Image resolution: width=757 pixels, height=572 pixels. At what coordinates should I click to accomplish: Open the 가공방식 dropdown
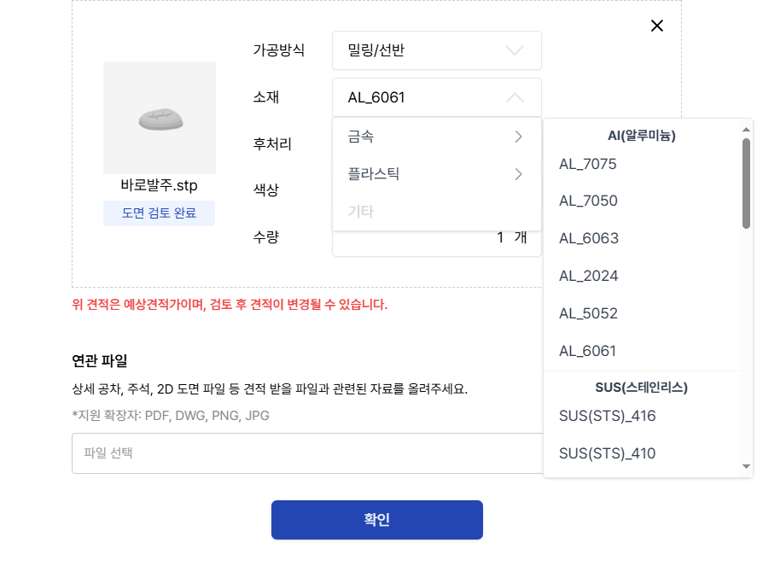tap(436, 50)
